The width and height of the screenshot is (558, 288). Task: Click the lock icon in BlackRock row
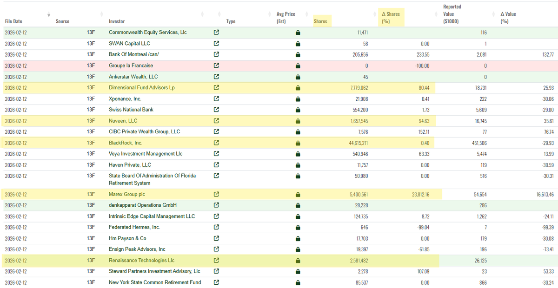[298, 143]
